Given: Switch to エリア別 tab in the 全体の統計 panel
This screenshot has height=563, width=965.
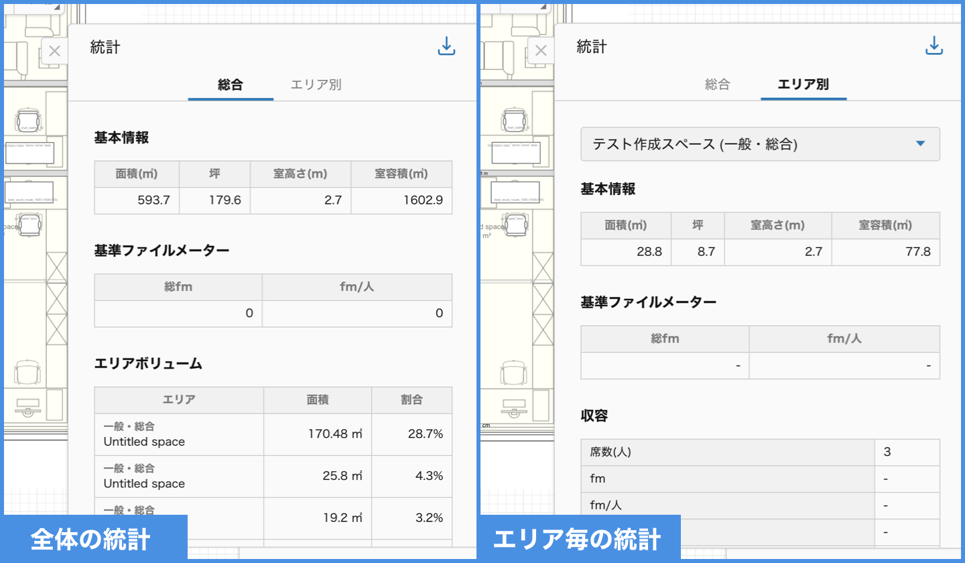Looking at the screenshot, I should click(x=316, y=85).
